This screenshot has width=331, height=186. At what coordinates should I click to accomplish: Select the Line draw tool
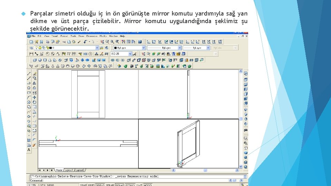click(29, 74)
